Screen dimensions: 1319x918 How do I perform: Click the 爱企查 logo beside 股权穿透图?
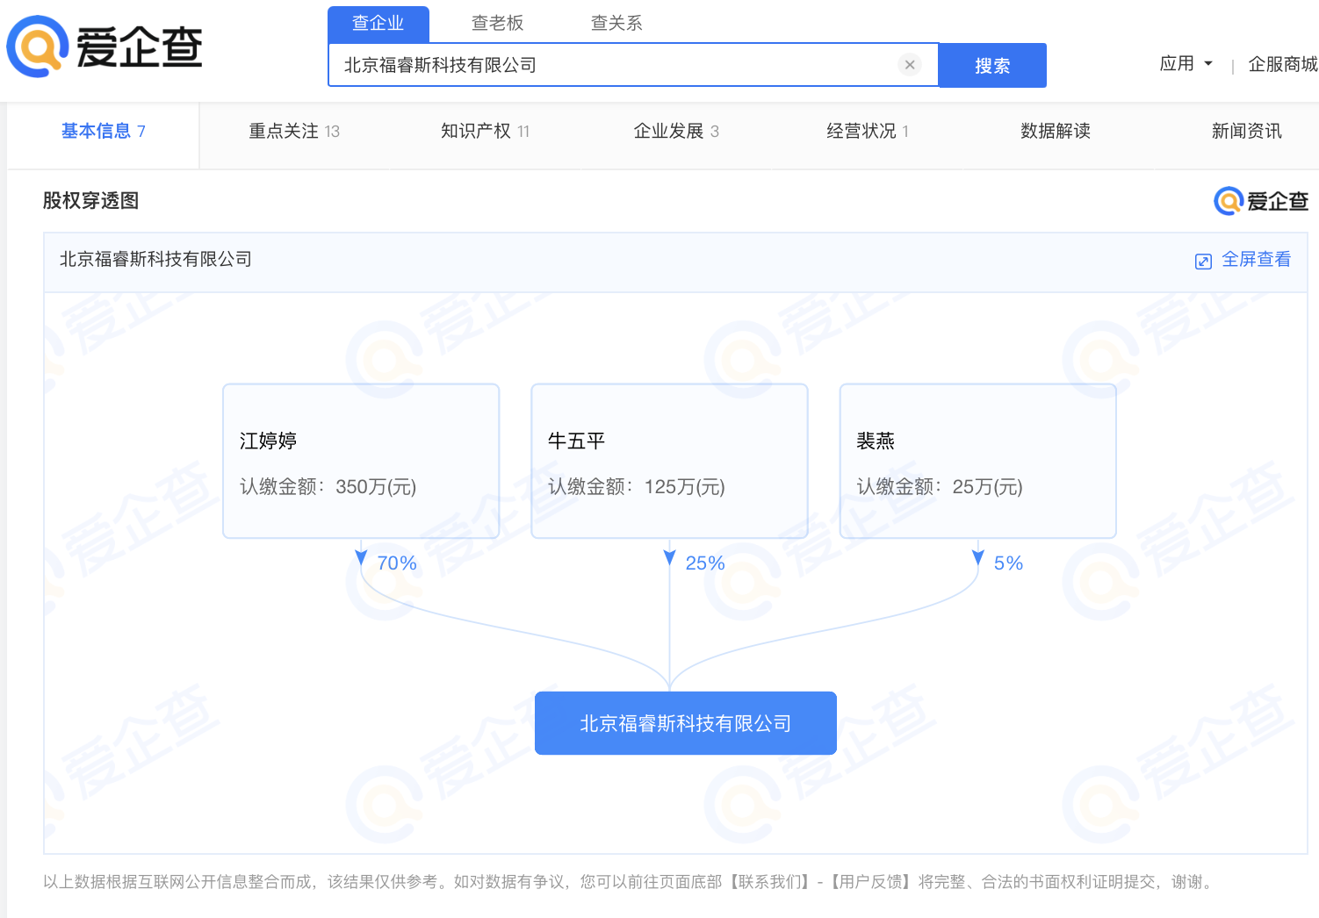[1261, 201]
